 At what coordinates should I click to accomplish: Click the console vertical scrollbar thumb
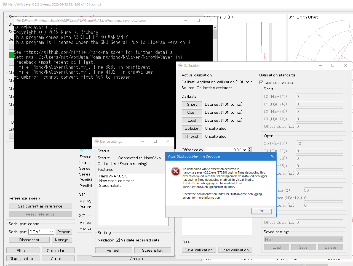pos(215,34)
